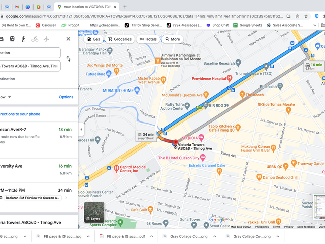Click G-Side Tomas Morato pin
The height and width of the screenshot is (244, 325).
(x=288, y=110)
